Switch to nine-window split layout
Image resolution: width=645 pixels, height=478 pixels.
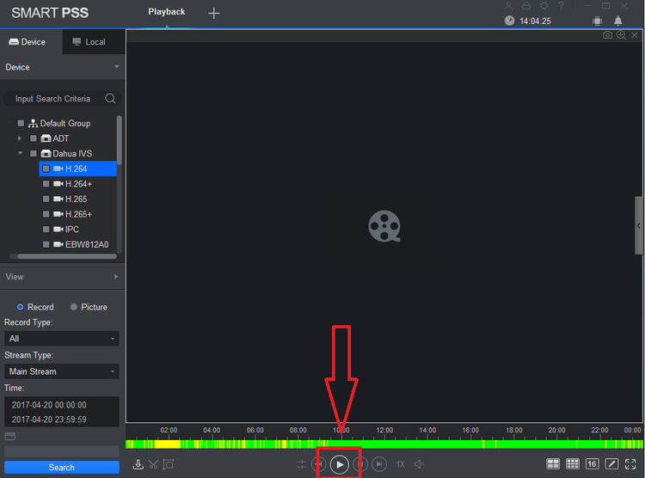[573, 464]
